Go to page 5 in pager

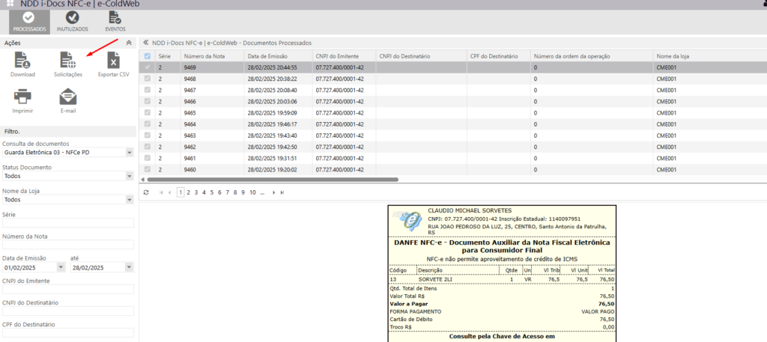point(211,192)
